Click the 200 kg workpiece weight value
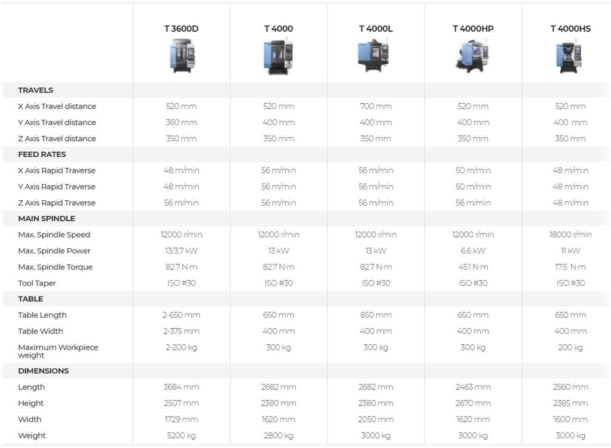611x448 pixels. [x=570, y=347]
